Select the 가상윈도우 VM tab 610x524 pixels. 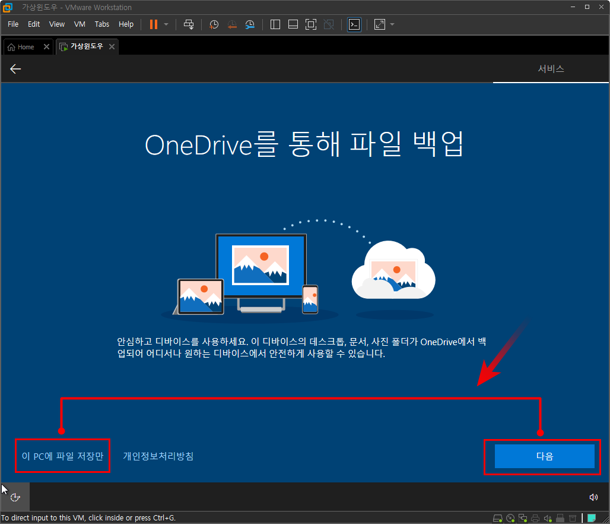pyautogui.click(x=87, y=46)
